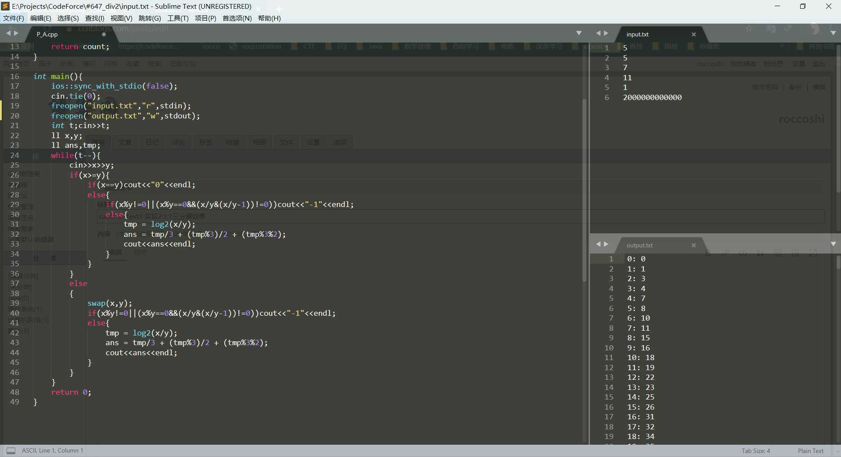Click line number 24 in P_A.cpp

(14, 155)
